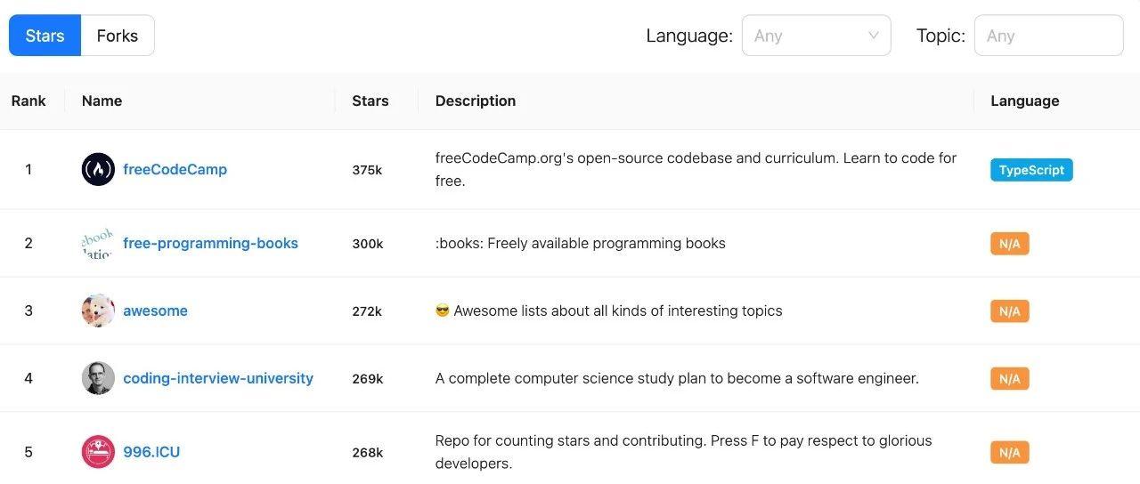The width and height of the screenshot is (1140, 484).
Task: Switch to the Forks ranking toggle
Action: click(x=118, y=36)
